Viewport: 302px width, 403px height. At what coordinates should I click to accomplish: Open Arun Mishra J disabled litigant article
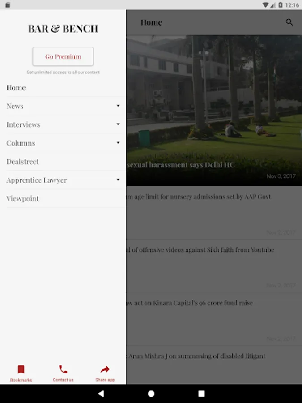point(214,365)
